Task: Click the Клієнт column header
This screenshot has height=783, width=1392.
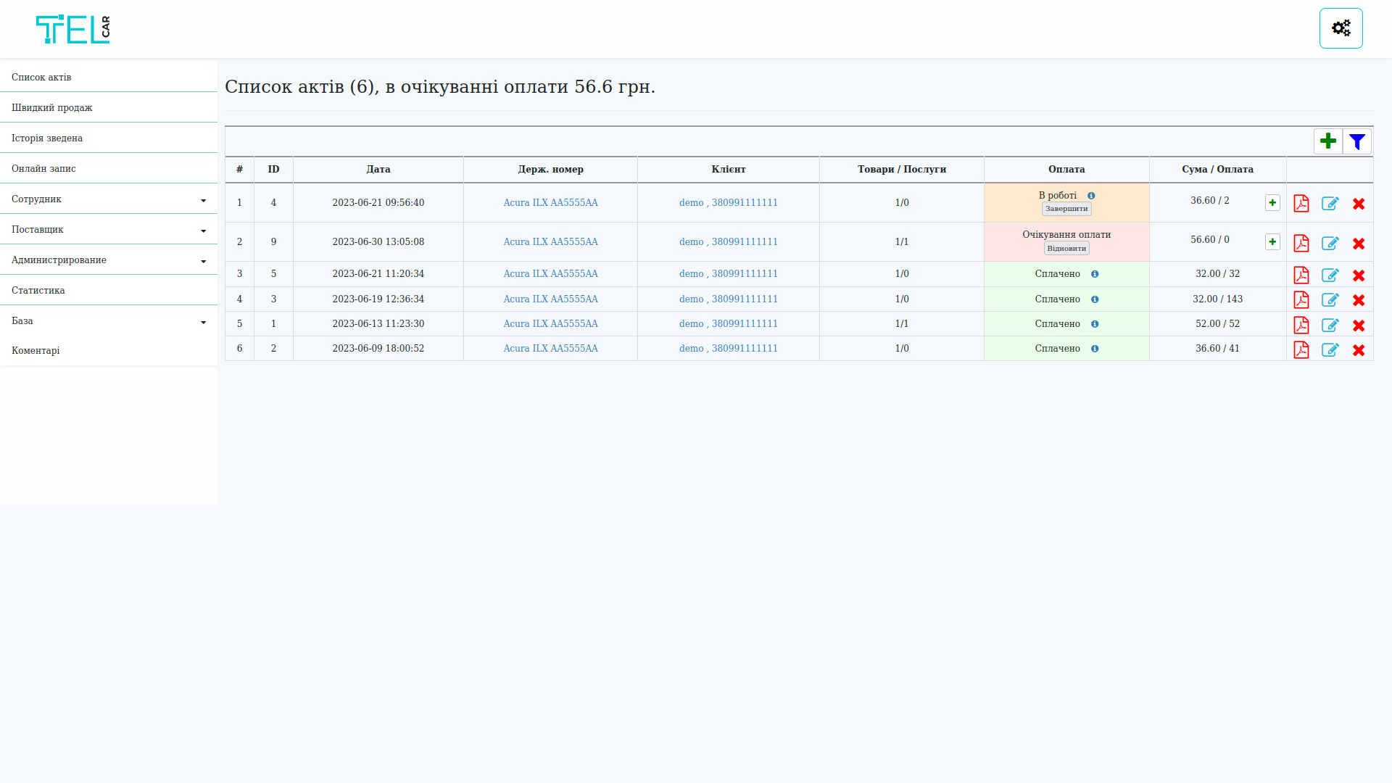Action: [729, 170]
